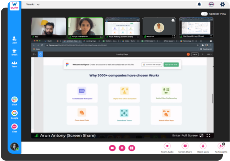Viewport: 230px width, 161px height.
Task: Click the Reading List button in shared browser
Action: pos(206,49)
